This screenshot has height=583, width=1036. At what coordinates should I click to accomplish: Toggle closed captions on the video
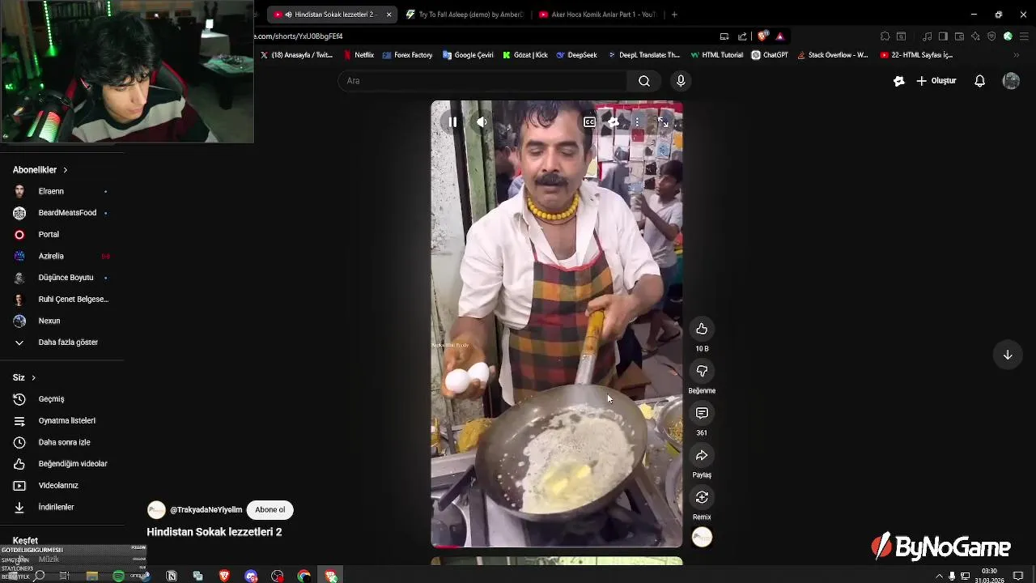point(589,122)
